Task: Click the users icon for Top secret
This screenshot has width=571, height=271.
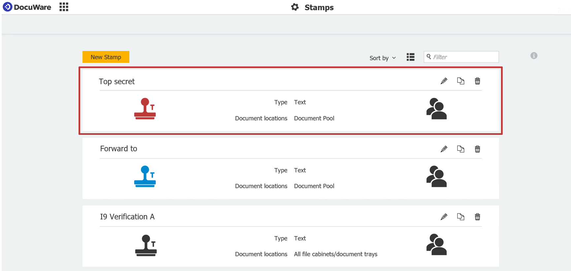Action: pyautogui.click(x=436, y=109)
